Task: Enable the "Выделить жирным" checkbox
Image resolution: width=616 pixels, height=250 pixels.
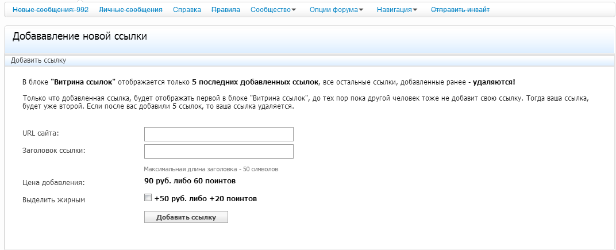Action: pos(148,198)
